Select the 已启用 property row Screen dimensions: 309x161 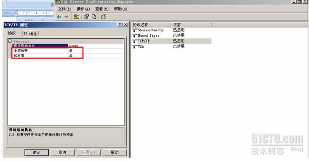coord(68,56)
